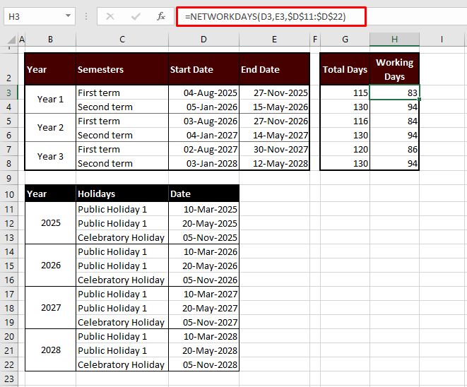Select cell with end date 27-Nov-2025
The width and height of the screenshot is (467, 387).
274,93
